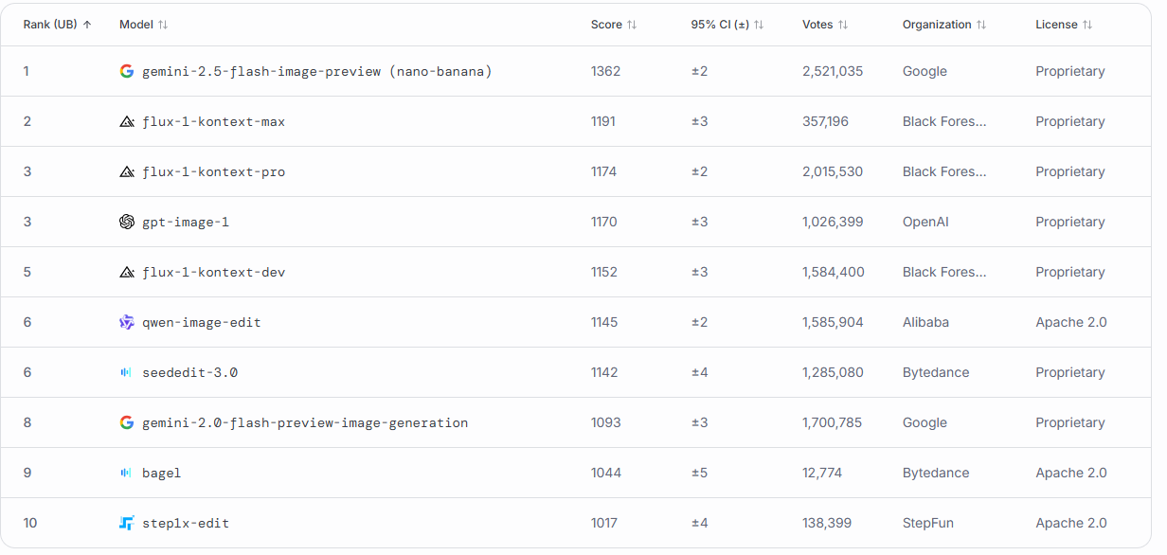Sort table by Rank (UB) column
Screen dimensions: 1167x555
point(58,25)
